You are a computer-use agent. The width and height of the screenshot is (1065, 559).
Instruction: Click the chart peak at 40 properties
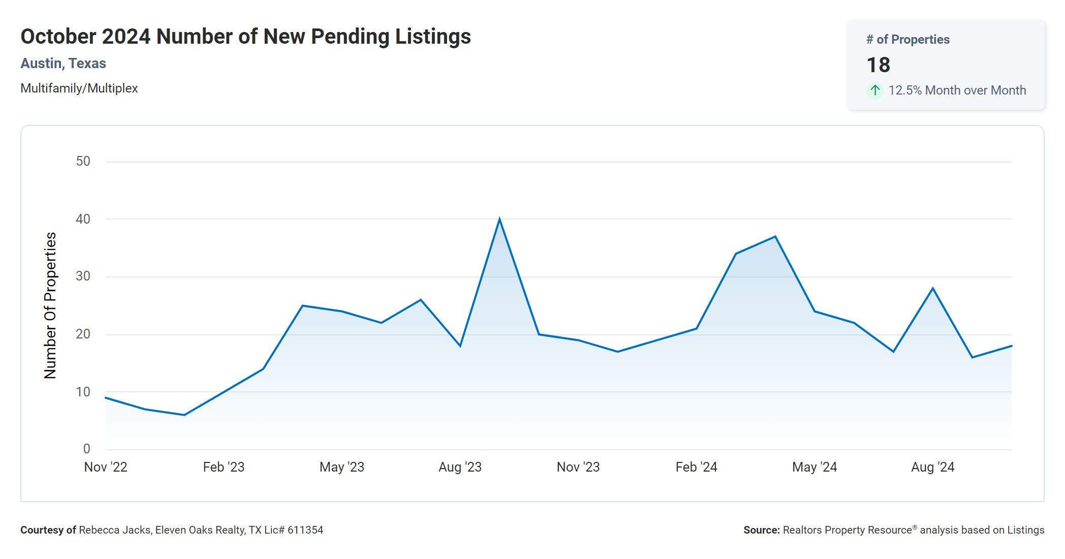point(499,219)
